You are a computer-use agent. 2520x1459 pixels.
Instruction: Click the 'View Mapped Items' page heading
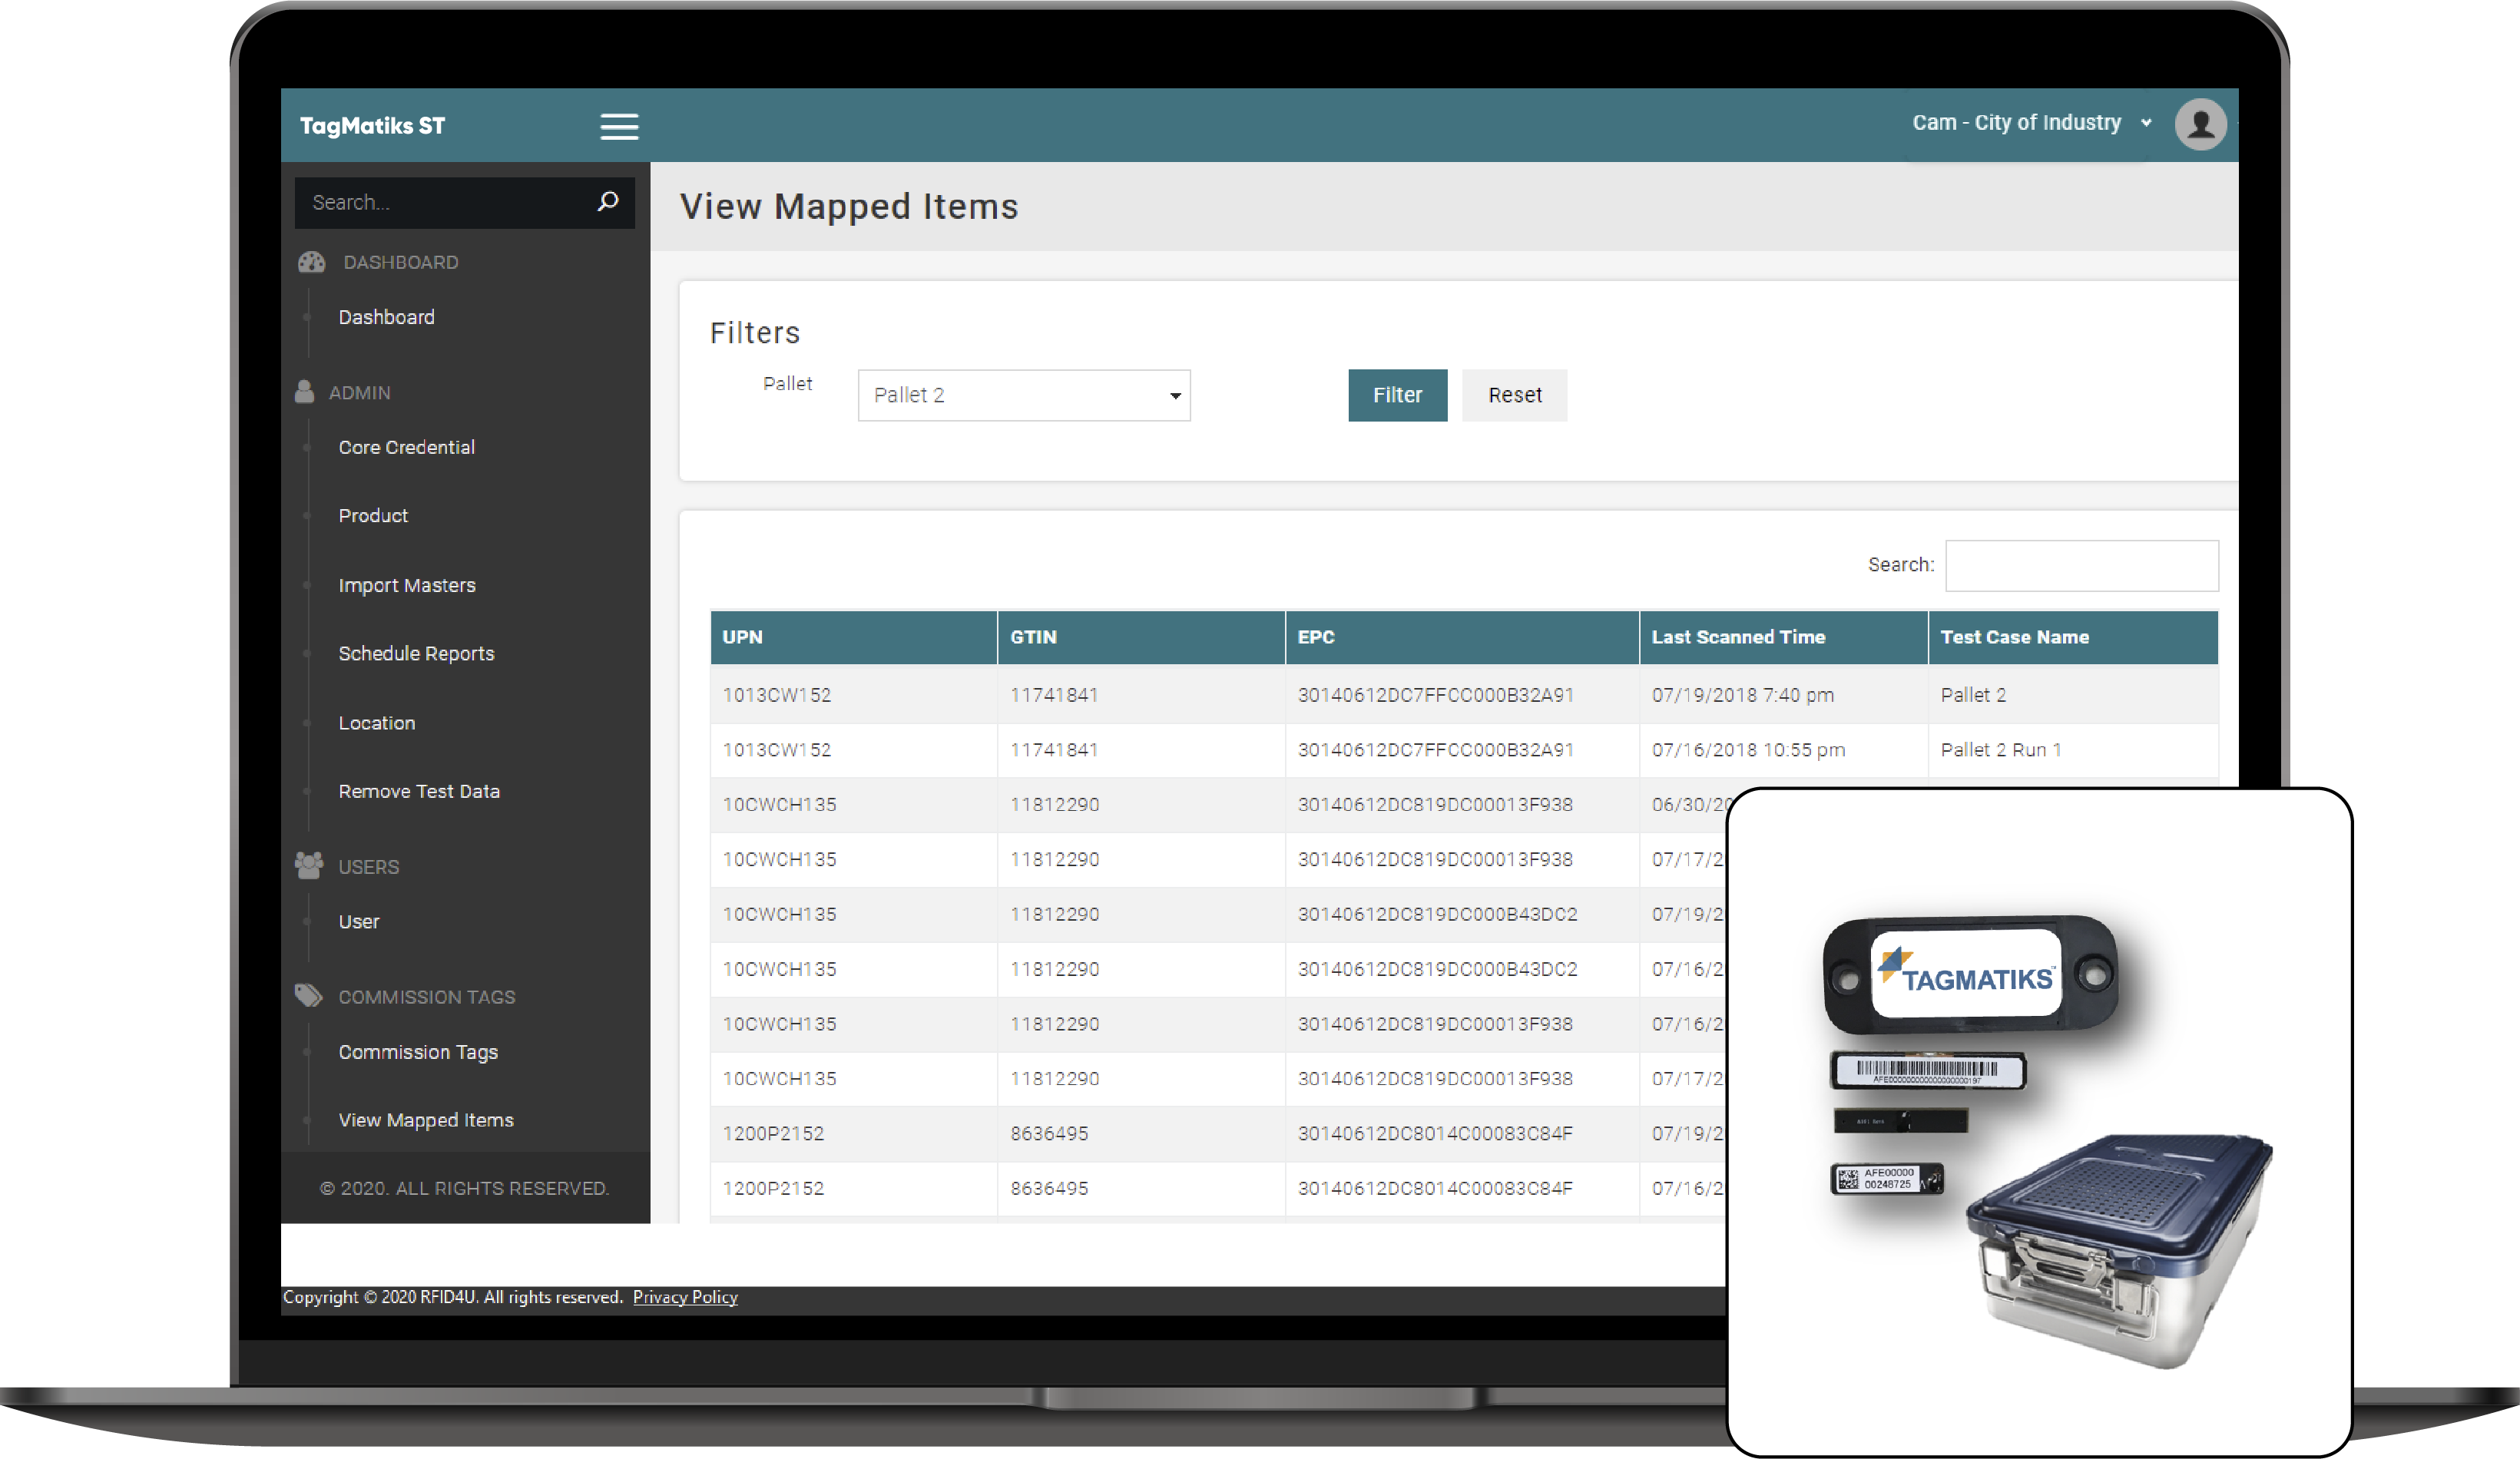[848, 206]
